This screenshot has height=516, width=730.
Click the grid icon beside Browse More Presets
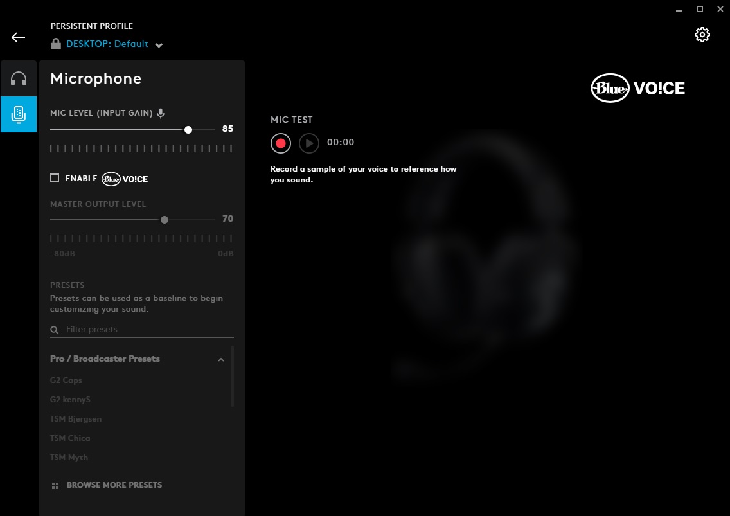click(55, 486)
